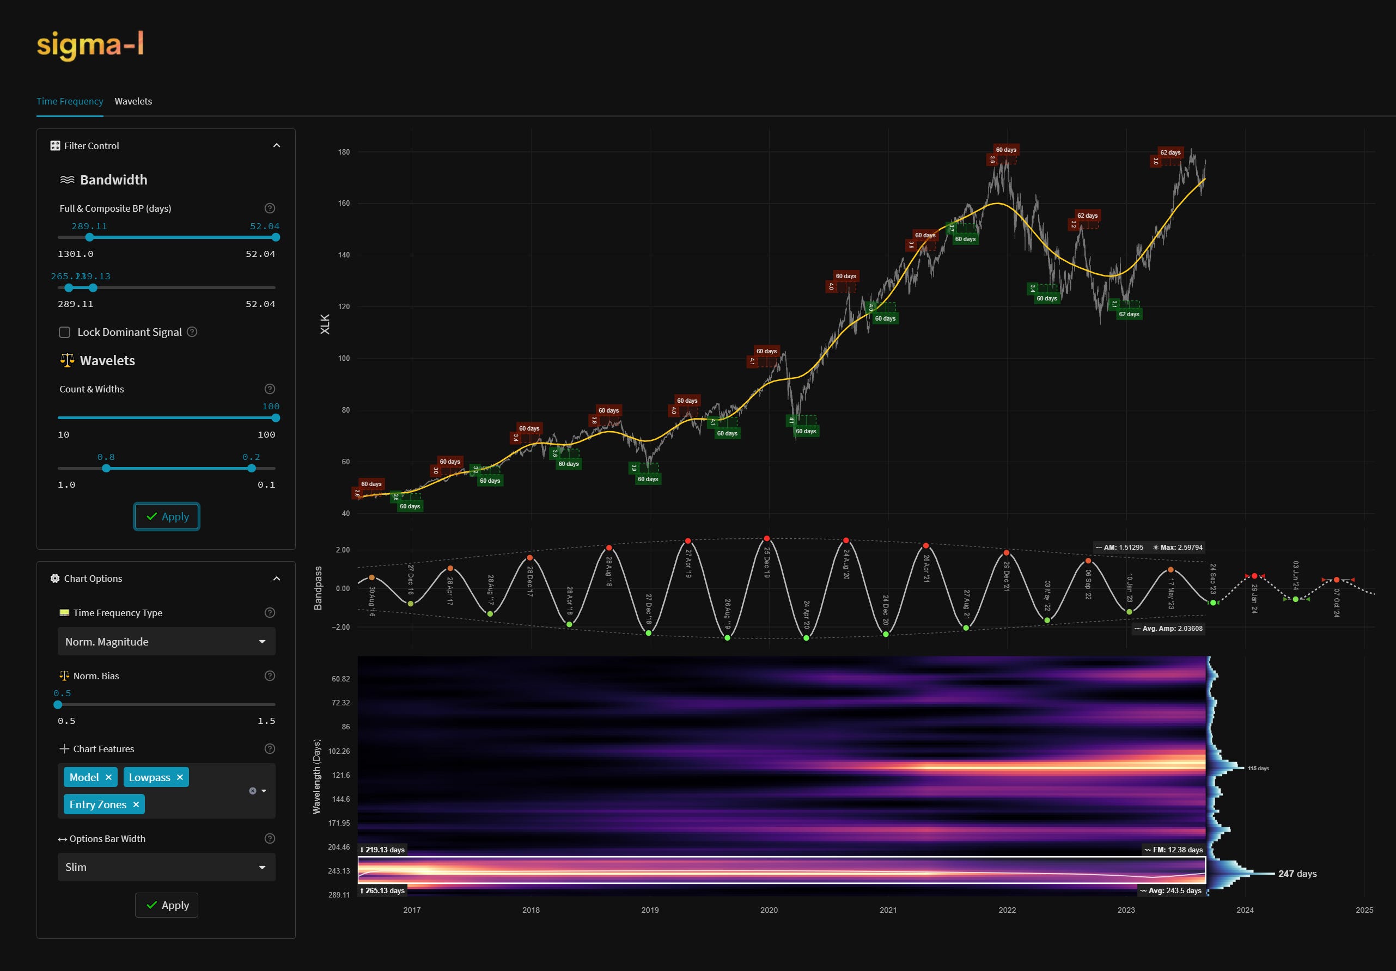Click help icon next to Full & Composite BP
Viewport: 1396px width, 971px height.
tap(270, 208)
